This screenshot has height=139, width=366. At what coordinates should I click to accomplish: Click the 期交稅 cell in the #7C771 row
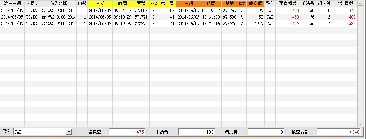324,17
